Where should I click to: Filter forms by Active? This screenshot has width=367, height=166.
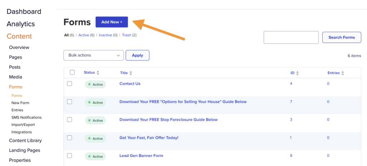coord(84,35)
